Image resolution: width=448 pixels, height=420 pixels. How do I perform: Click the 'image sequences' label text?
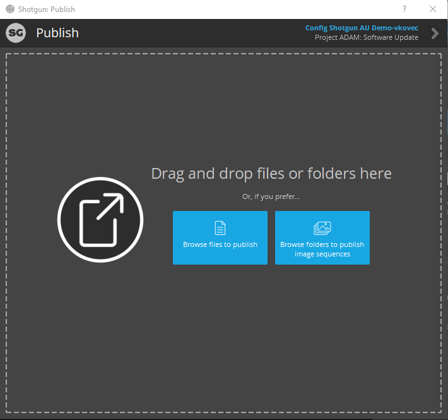322,254
